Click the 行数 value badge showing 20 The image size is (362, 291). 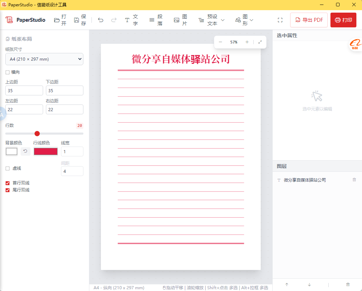(80, 126)
